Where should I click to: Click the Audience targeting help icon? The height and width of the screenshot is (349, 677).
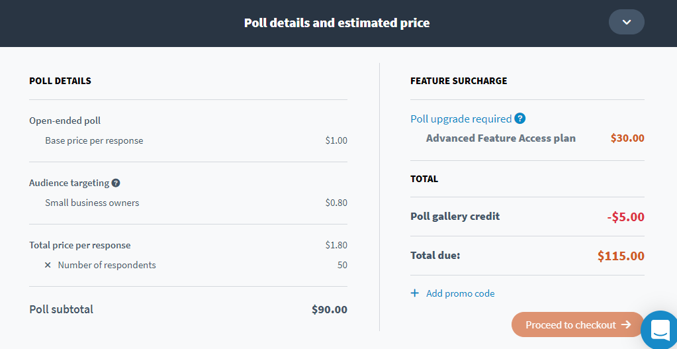(116, 183)
